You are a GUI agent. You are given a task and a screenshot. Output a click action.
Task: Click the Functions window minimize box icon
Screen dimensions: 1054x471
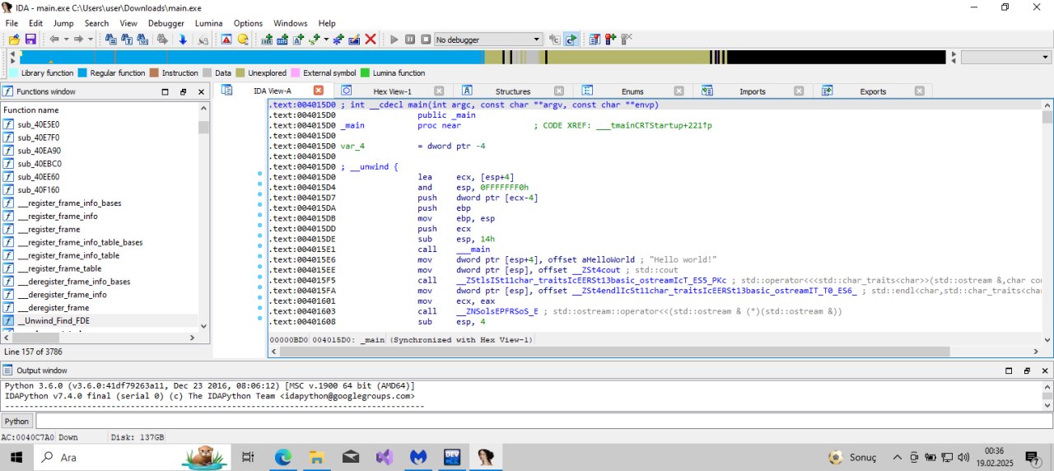point(165,91)
